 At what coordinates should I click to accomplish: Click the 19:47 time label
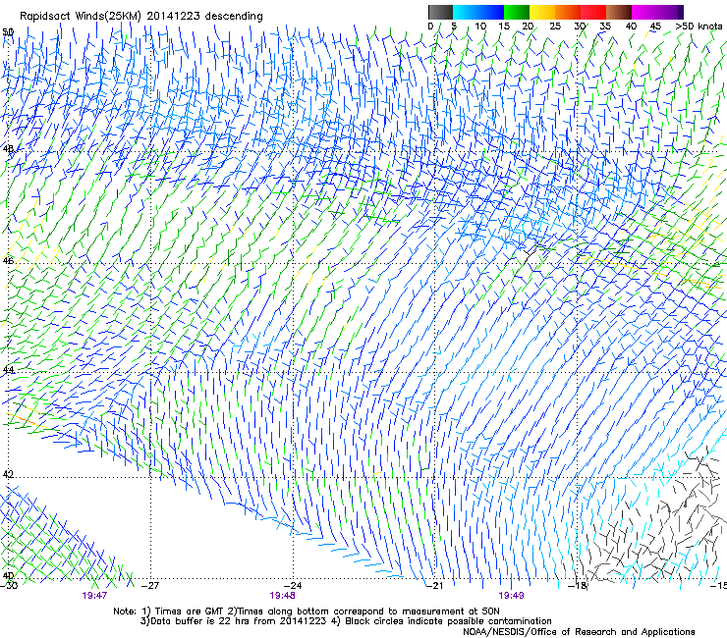pyautogui.click(x=94, y=596)
